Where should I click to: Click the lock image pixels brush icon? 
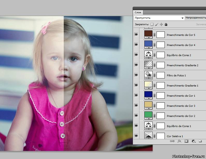(x=157, y=24)
